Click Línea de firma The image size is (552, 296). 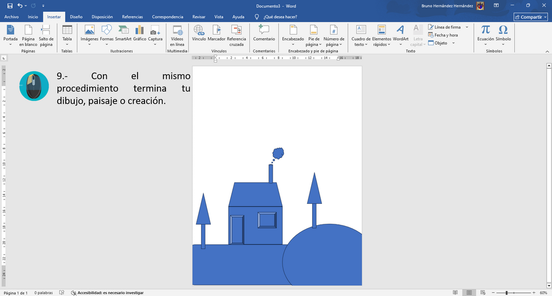pos(444,27)
